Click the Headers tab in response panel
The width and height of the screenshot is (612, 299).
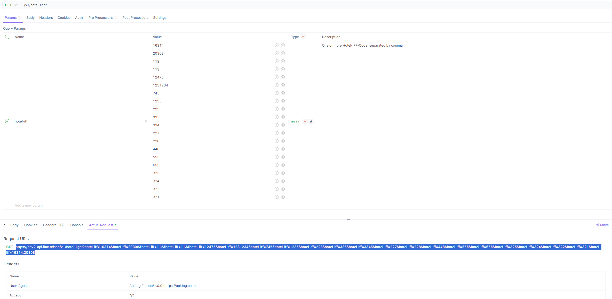tap(50, 225)
